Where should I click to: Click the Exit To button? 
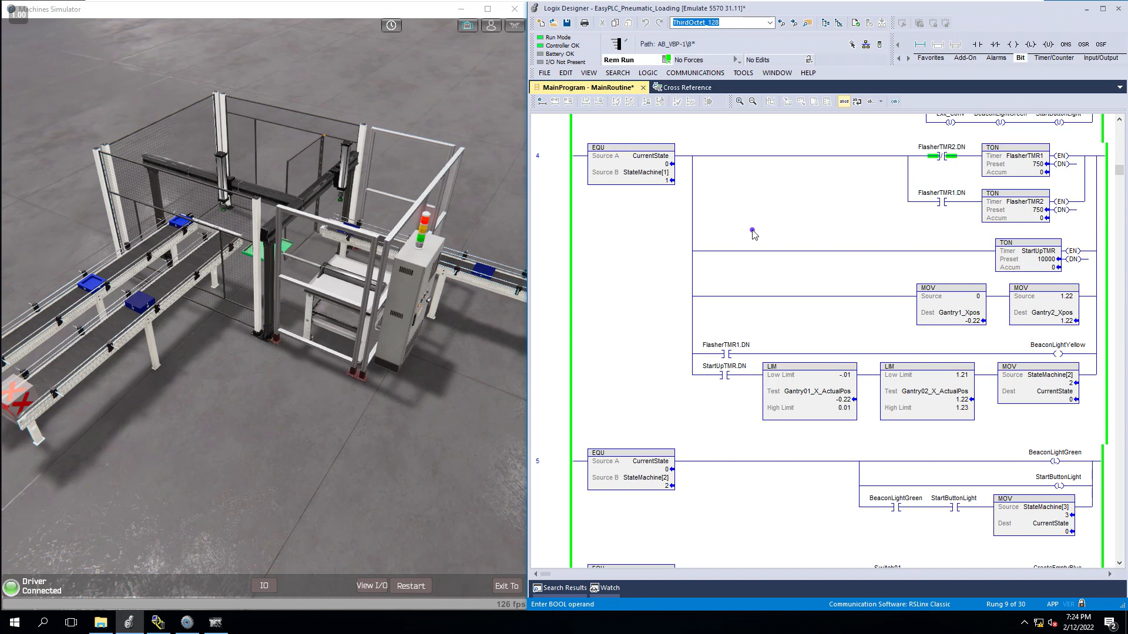pyautogui.click(x=506, y=585)
